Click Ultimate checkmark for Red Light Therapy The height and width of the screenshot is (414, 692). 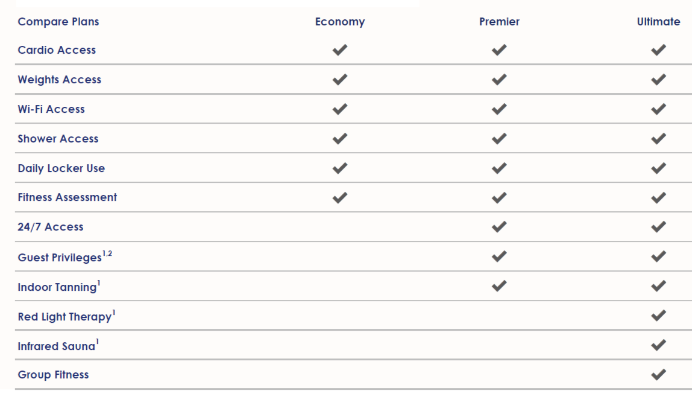point(658,316)
